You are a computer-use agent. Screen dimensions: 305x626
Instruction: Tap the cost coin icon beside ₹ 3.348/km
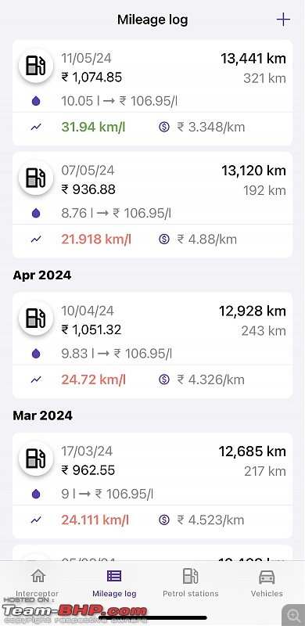coord(164,128)
